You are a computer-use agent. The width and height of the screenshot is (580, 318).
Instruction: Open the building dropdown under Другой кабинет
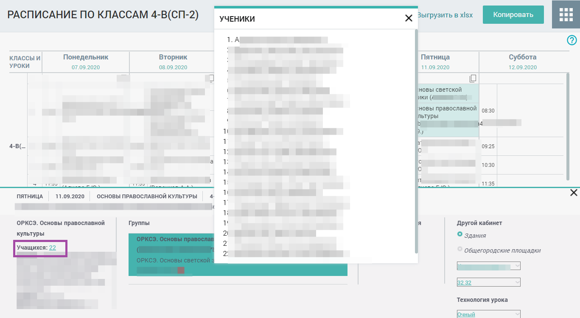coord(488,266)
